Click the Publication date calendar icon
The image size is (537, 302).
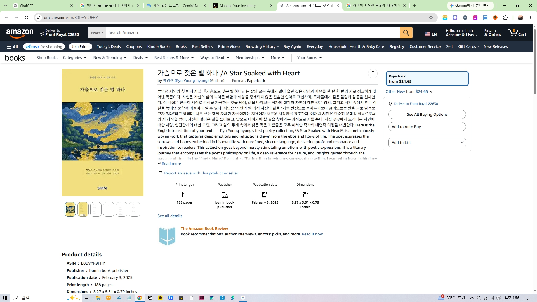(x=265, y=195)
